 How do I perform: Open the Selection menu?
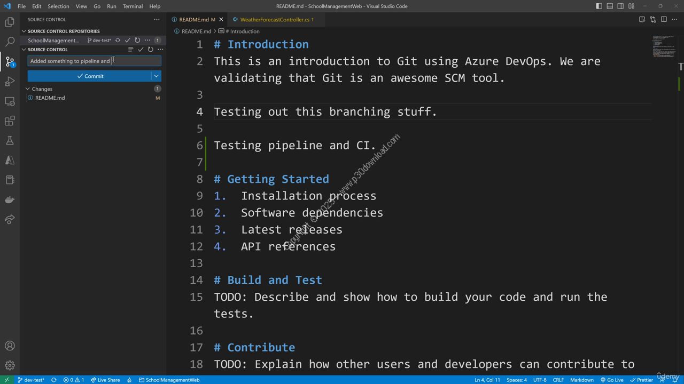tap(58, 6)
